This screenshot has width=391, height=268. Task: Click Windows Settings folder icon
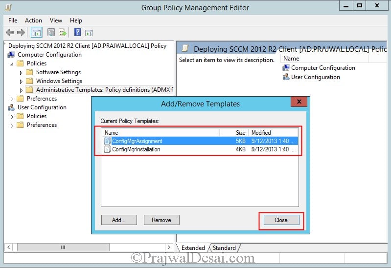(29, 81)
